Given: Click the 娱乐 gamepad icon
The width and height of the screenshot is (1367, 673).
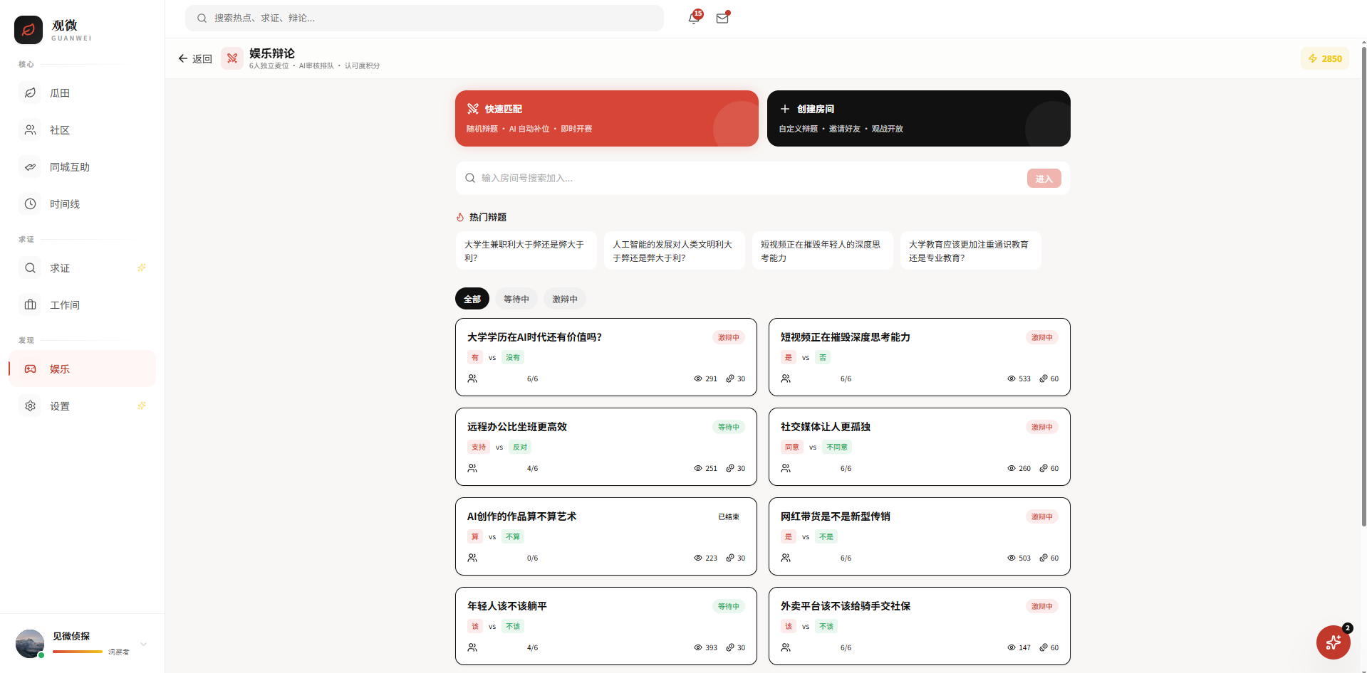Looking at the screenshot, I should pos(30,369).
